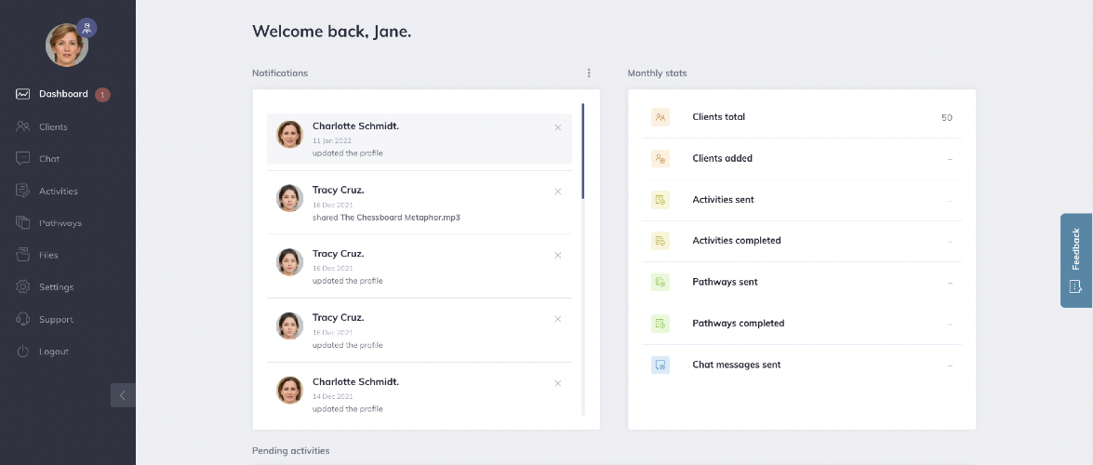1093x465 pixels.
Task: Click the 'Pathways completed' label
Action: (739, 324)
